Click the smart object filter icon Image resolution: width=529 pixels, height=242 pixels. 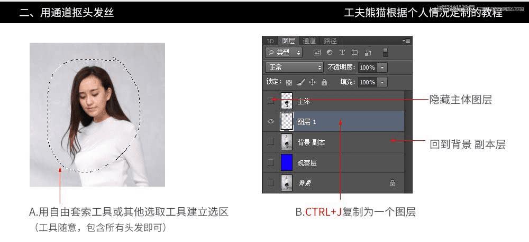click(368, 52)
